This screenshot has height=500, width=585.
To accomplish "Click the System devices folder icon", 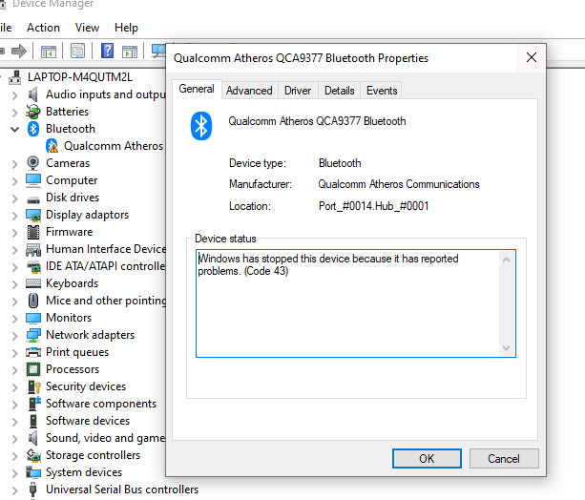I will [x=33, y=472].
